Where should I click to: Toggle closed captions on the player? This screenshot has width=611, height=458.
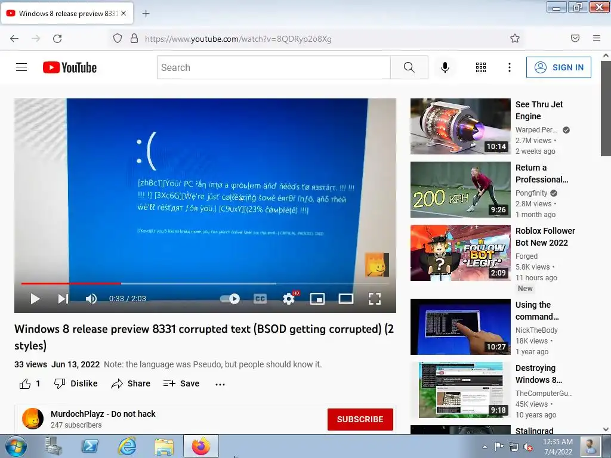(x=260, y=299)
